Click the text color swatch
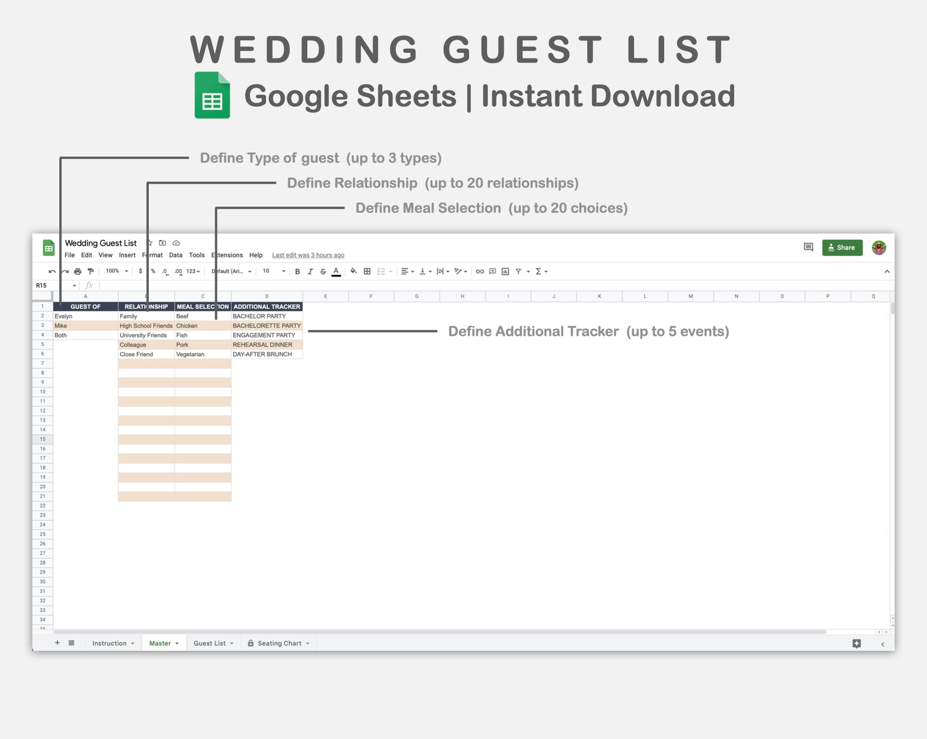The height and width of the screenshot is (739, 927). (x=336, y=271)
